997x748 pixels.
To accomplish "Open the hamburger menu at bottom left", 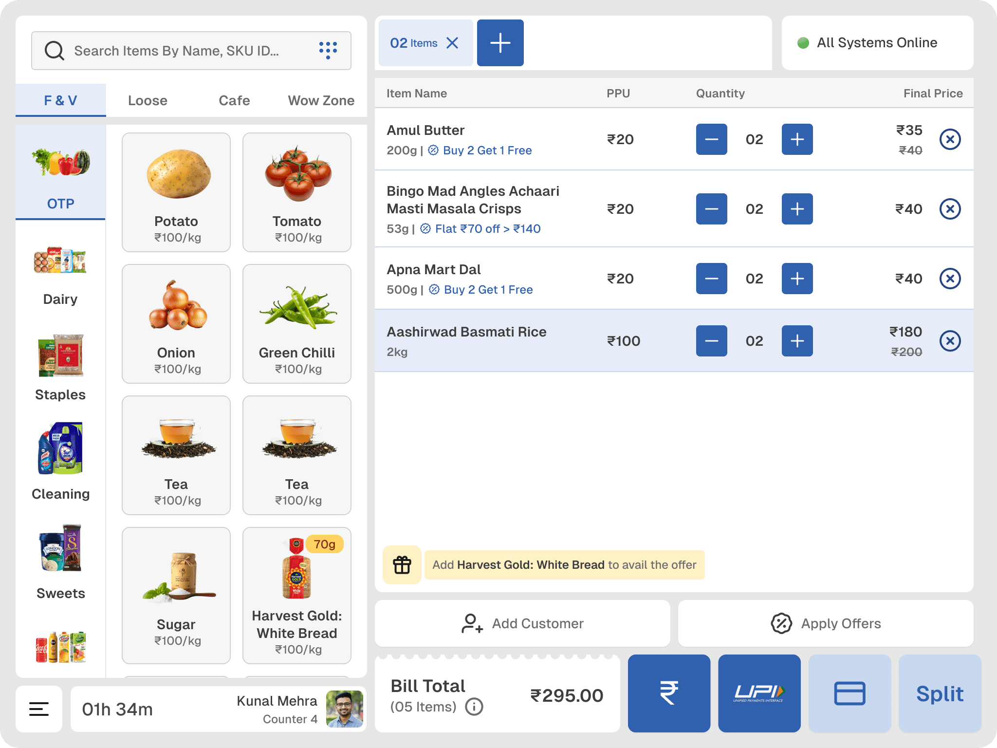I will (39, 709).
